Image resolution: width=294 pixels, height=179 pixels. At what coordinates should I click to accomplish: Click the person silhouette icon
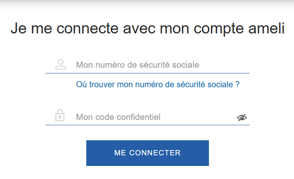tap(61, 64)
